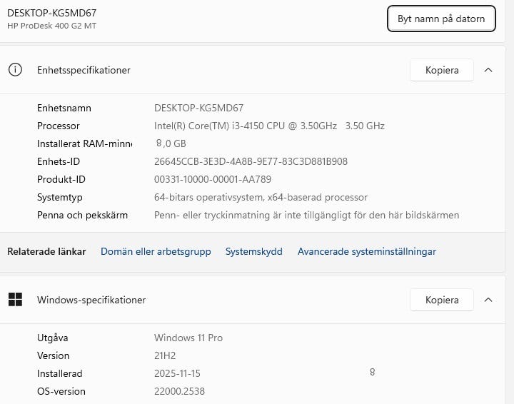Image resolution: width=514 pixels, height=404 pixels.
Task: Click the Relaterade länkar label
Action: point(46,251)
